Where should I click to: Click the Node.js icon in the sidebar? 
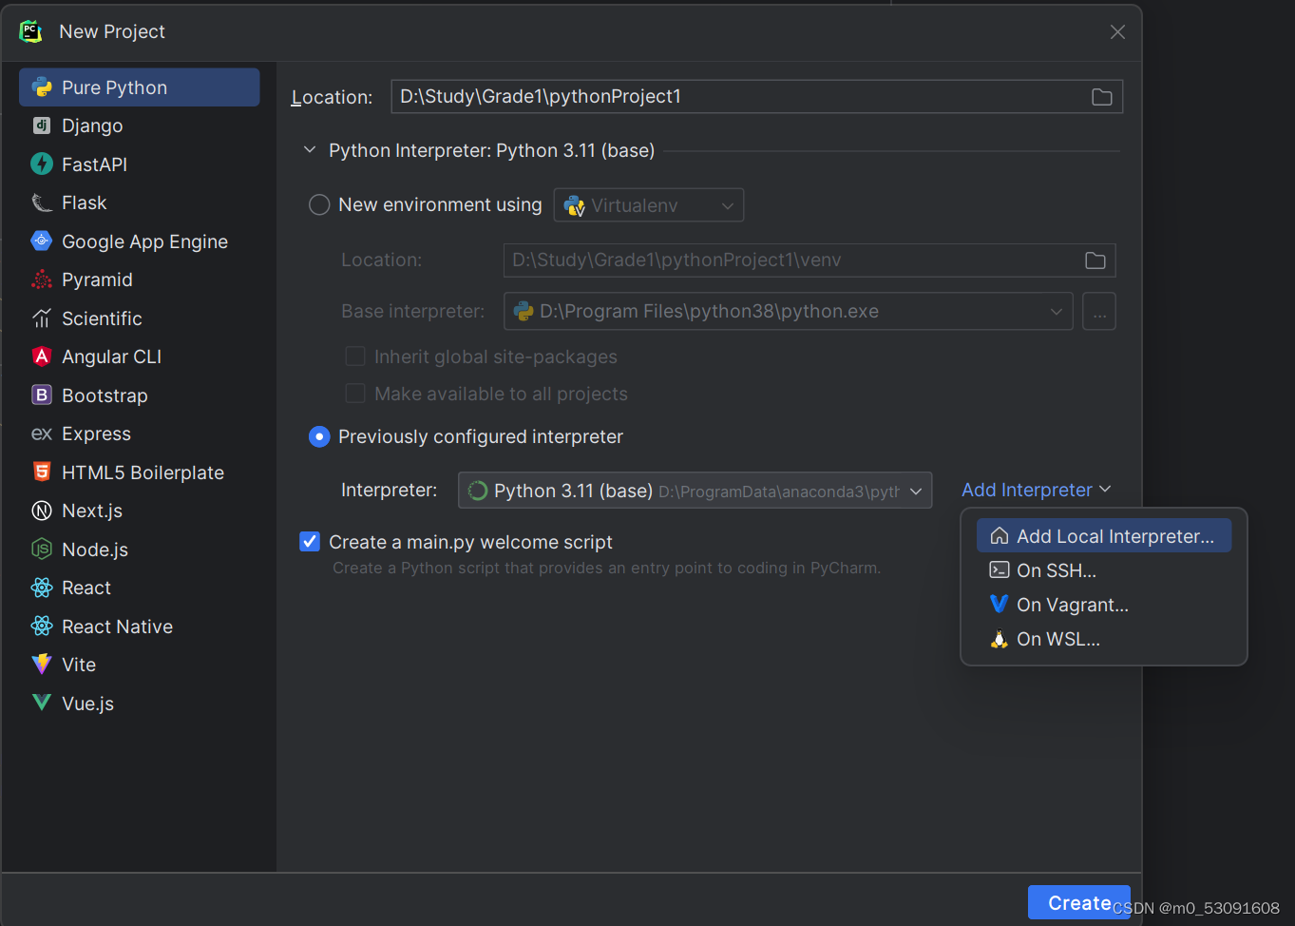pos(41,549)
